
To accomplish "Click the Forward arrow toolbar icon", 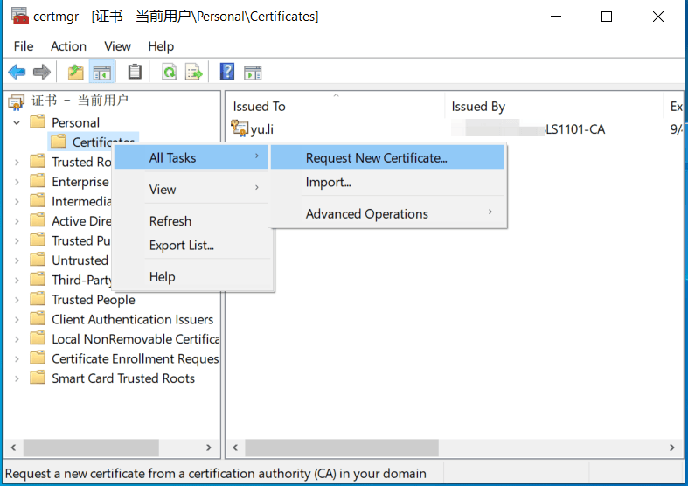I will [42, 72].
